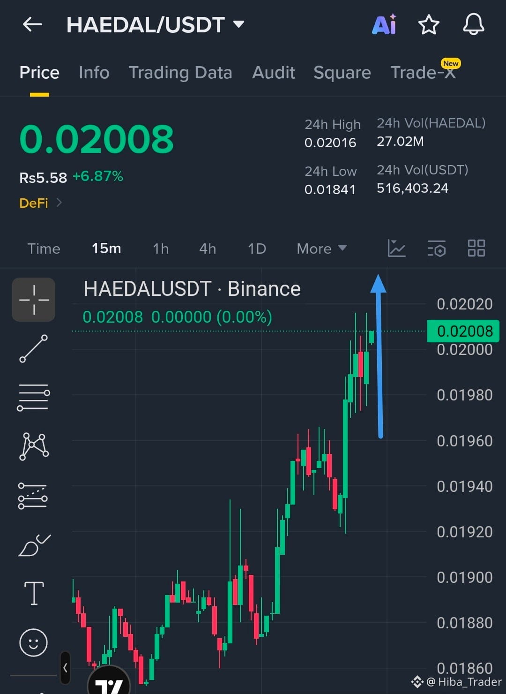
Task: Select the XABCD pattern tool
Action: pyautogui.click(x=34, y=446)
